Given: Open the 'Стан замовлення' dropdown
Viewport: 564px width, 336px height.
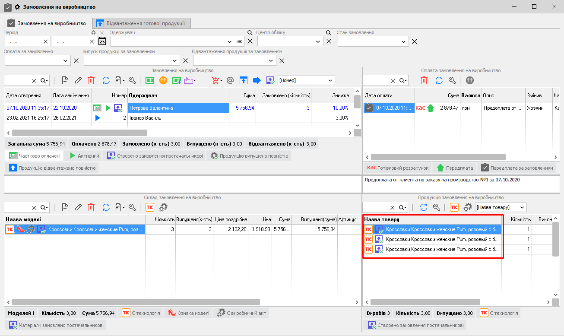Looking at the screenshot, I should click(404, 41).
